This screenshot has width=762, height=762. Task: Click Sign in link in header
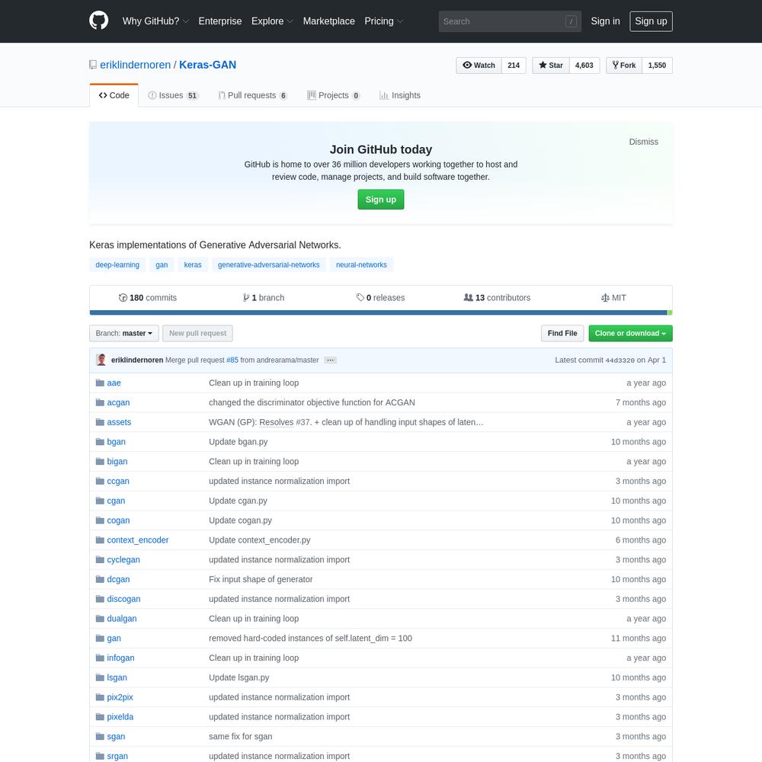pos(605,21)
